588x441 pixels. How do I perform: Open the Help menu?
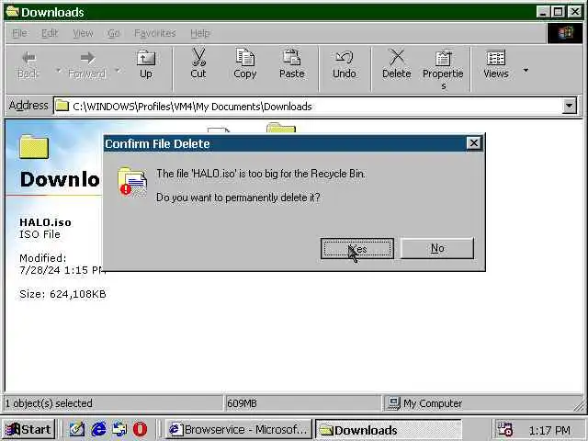200,33
